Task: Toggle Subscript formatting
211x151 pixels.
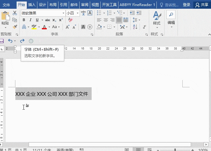Action: (54, 20)
